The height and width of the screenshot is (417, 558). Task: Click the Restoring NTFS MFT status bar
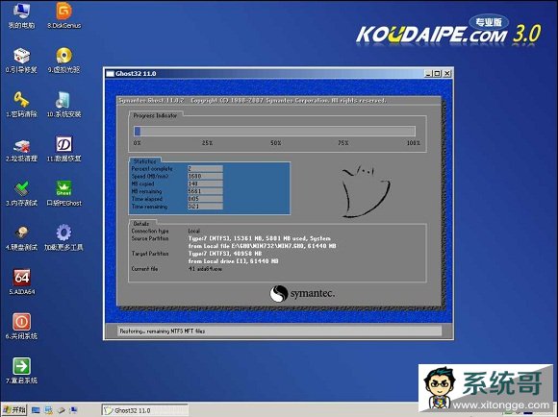pyautogui.click(x=279, y=331)
